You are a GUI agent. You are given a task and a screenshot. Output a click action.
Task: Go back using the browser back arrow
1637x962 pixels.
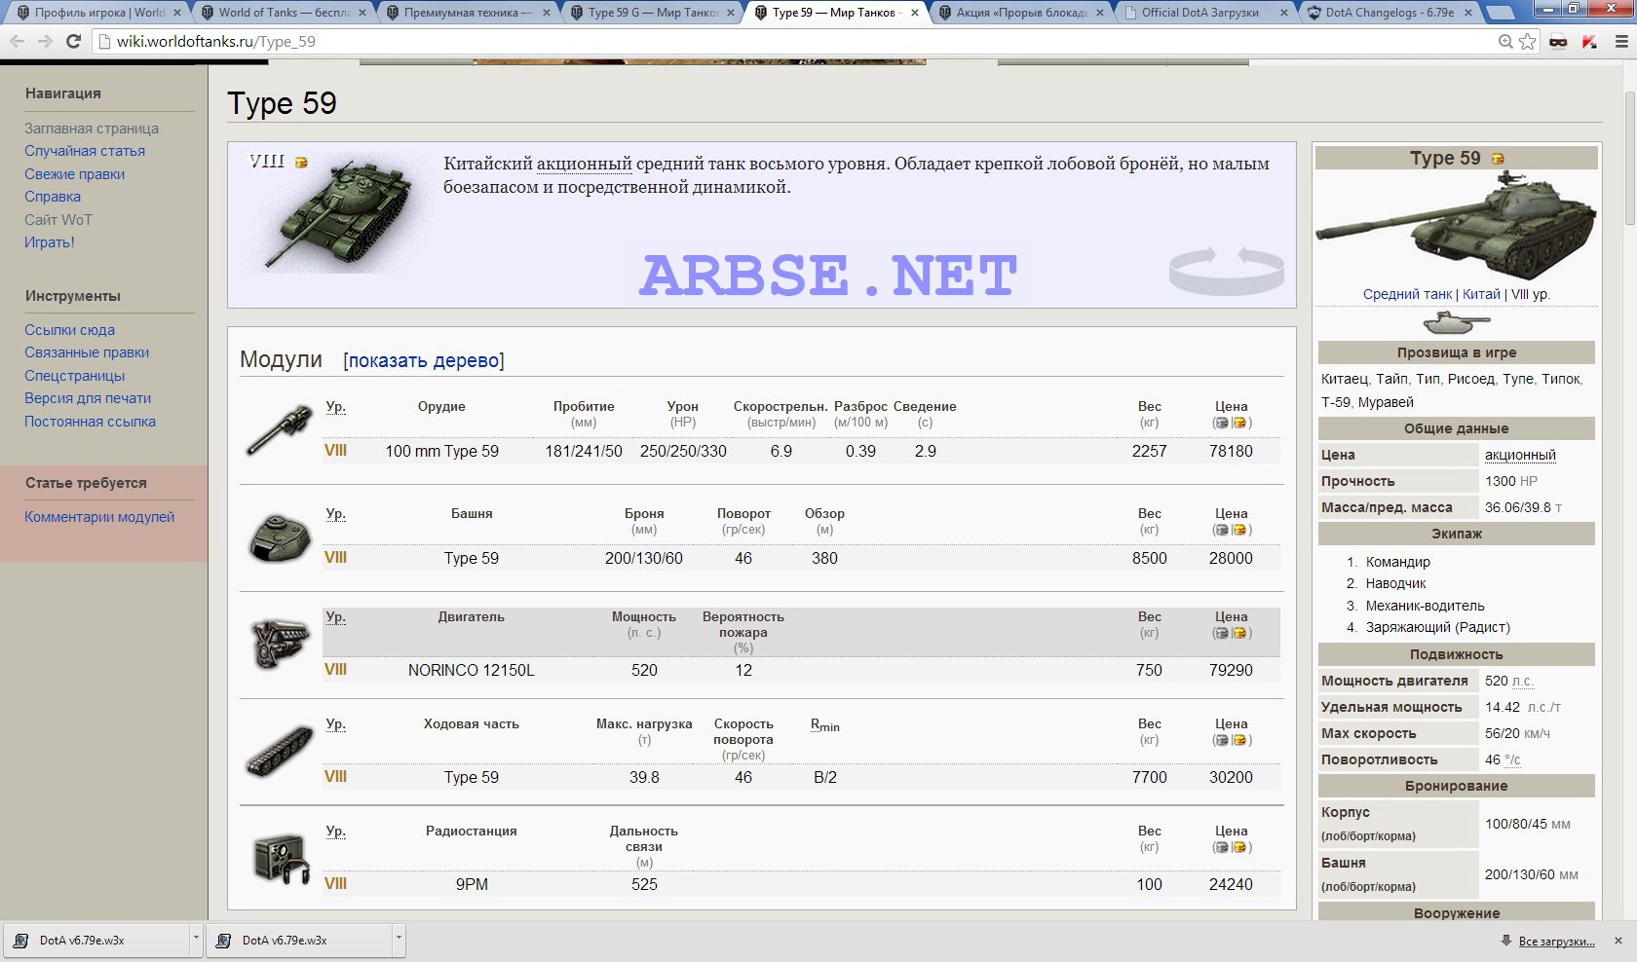click(17, 41)
